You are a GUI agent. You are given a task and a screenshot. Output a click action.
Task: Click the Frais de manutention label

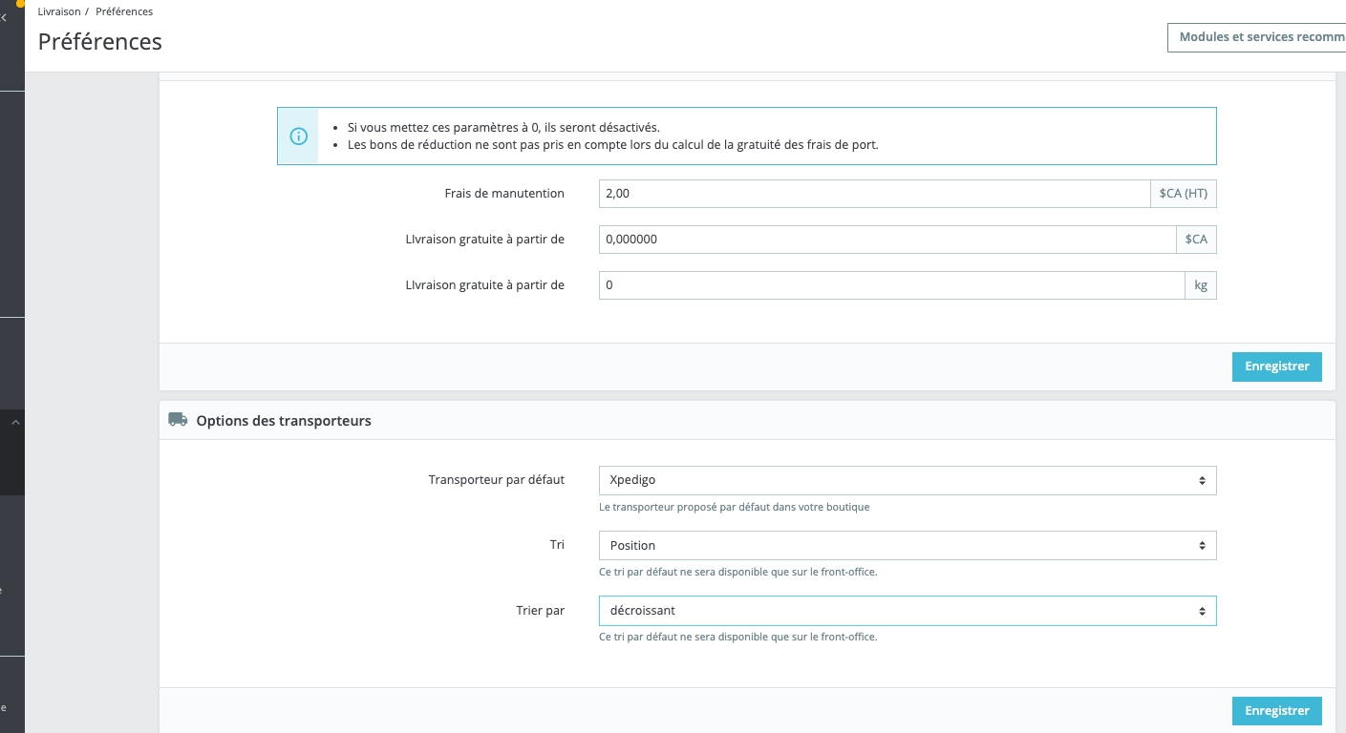click(x=504, y=194)
